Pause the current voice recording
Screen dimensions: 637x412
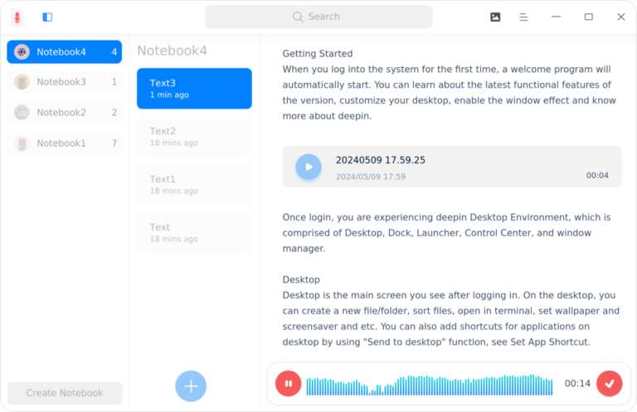pos(288,383)
